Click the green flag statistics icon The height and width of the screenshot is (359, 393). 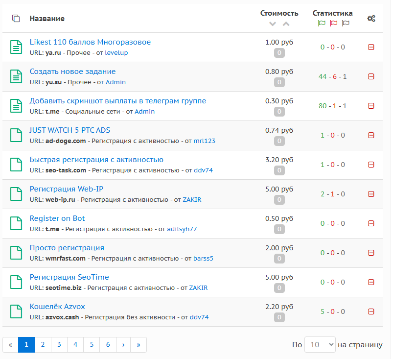coord(321,23)
